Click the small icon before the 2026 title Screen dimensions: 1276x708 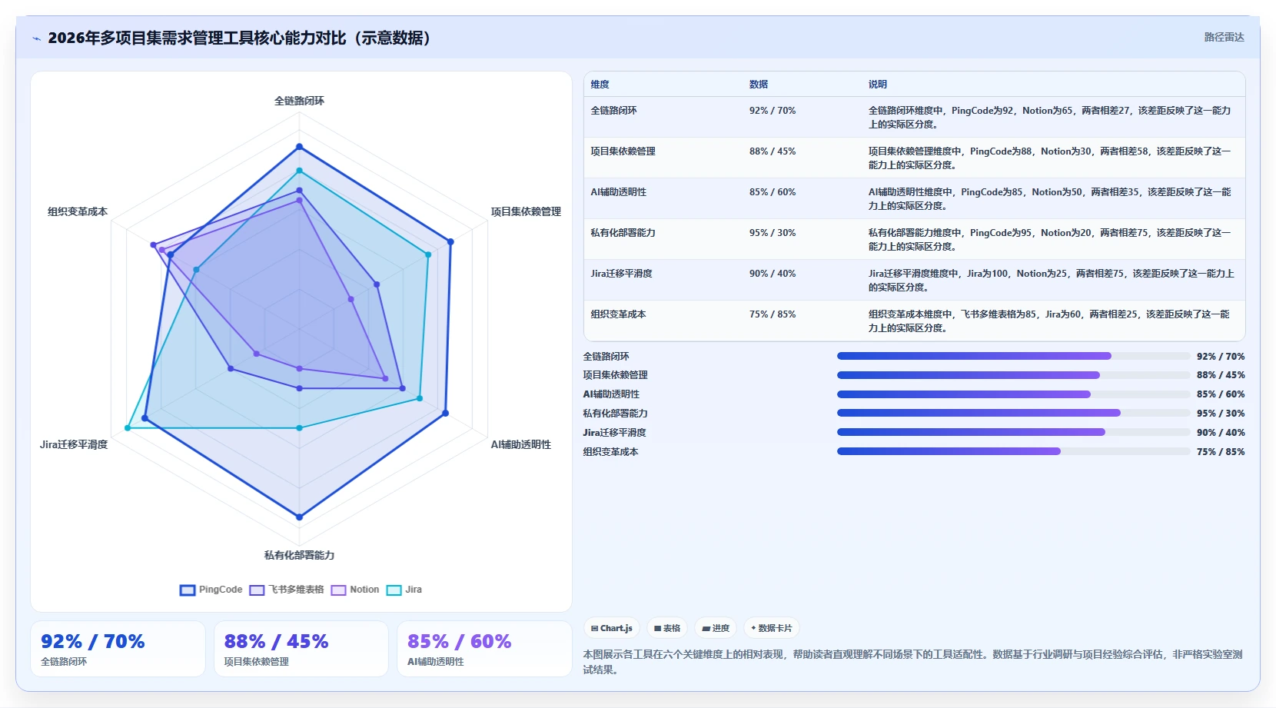coord(36,38)
